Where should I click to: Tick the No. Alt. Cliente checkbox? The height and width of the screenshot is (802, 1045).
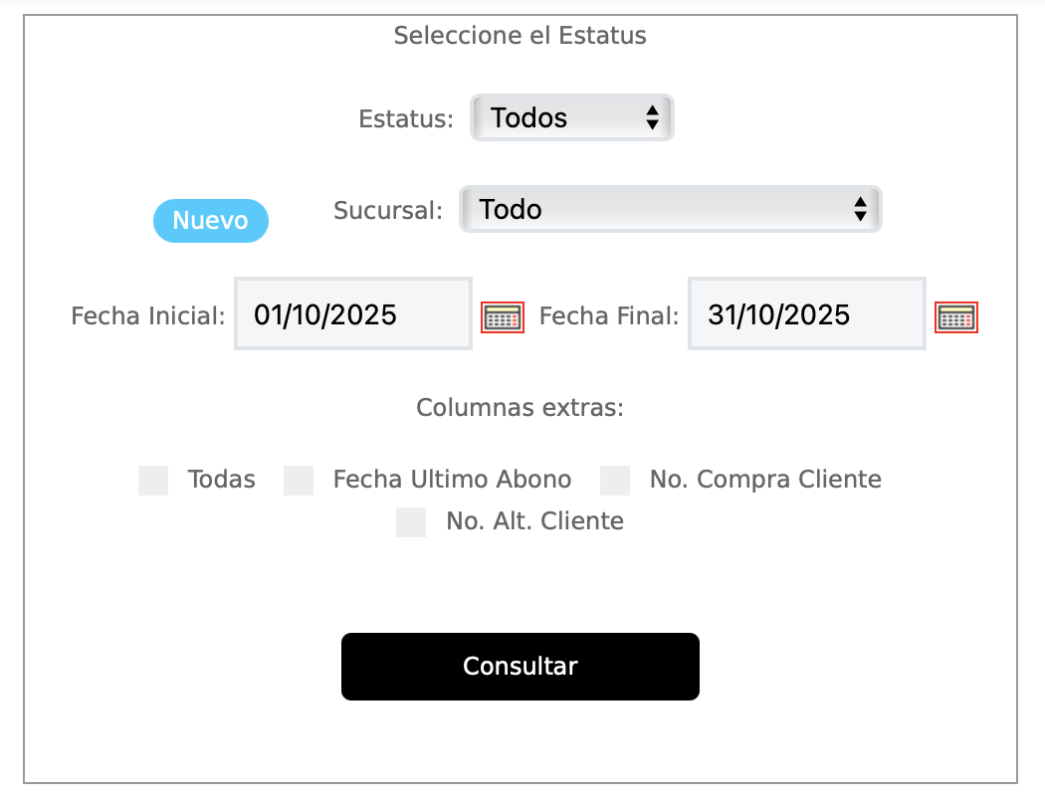pos(411,522)
